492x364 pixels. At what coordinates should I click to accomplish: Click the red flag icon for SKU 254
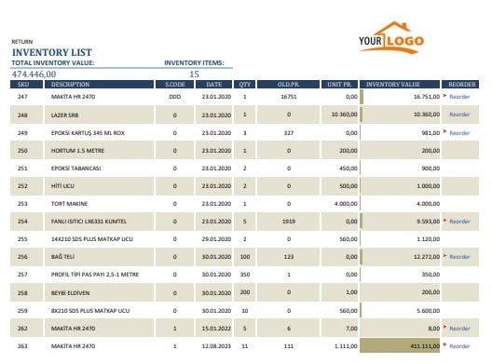[x=444, y=221]
